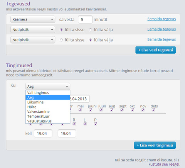Select lülita sisse for second row
185x168 pixels.
(61, 30)
